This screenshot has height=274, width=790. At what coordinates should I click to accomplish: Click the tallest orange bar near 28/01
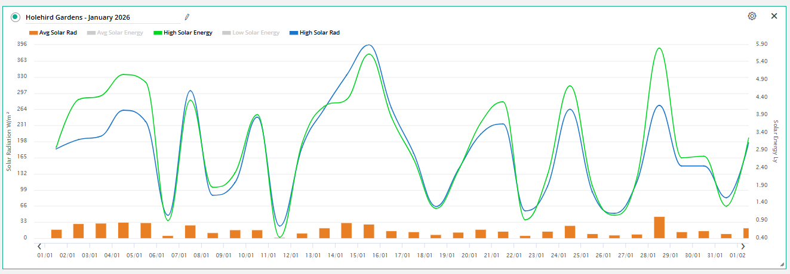coord(659,228)
